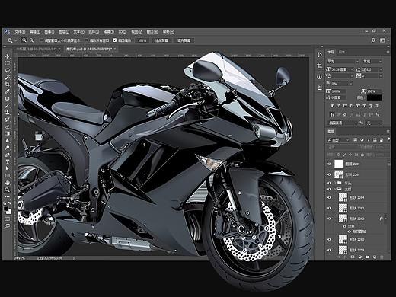Click the foreground color swatch in toolbar
Viewport: 396px width, 297px height.
pos(6,209)
